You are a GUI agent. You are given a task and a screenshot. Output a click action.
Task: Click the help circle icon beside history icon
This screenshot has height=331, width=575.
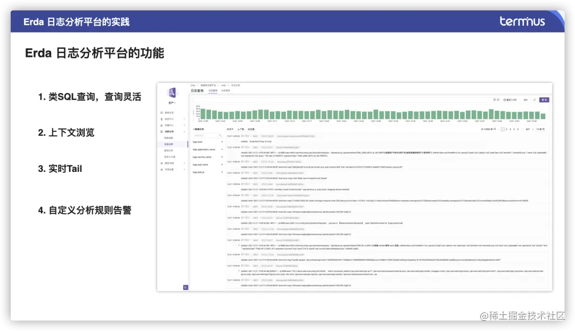coord(498,100)
